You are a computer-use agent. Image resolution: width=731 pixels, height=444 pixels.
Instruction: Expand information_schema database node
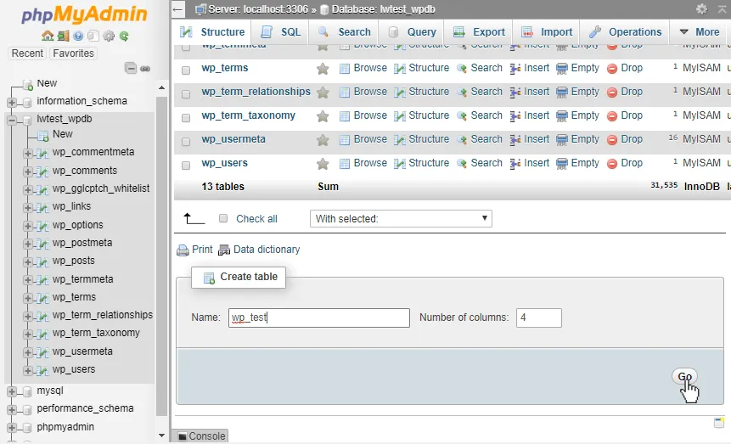12,102
